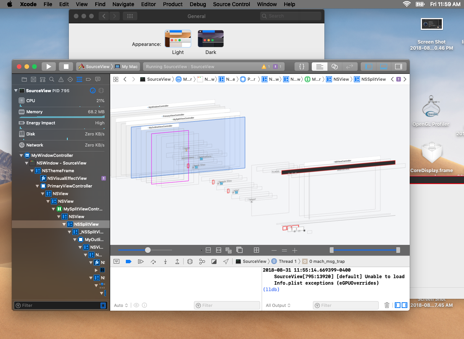The width and height of the screenshot is (464, 339).
Task: Open the Report navigator speech bubble icon
Action: pos(98,79)
